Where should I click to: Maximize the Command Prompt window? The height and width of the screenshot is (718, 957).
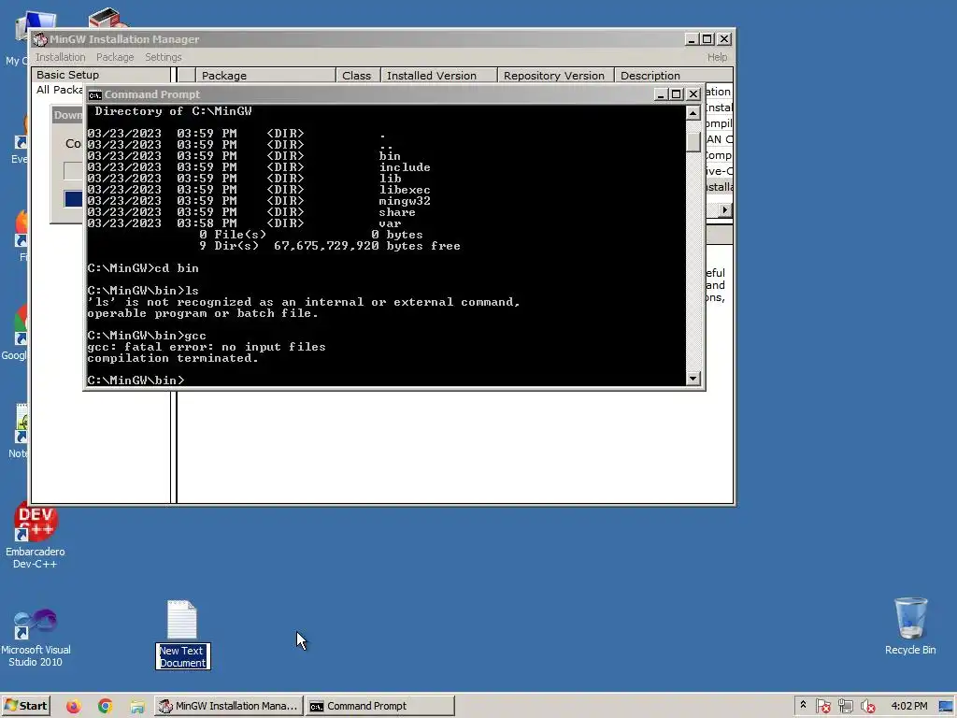click(677, 94)
